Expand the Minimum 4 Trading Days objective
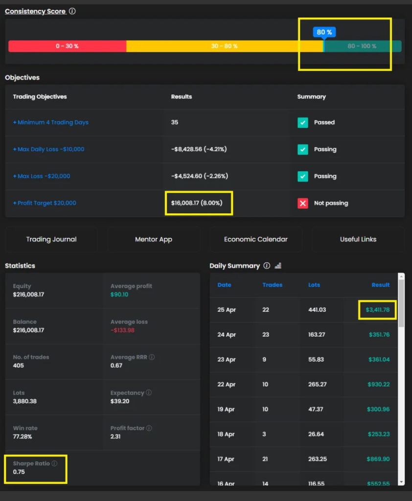 point(51,122)
